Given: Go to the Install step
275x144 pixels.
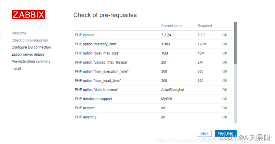Looking at the screenshot, I should tap(16, 68).
